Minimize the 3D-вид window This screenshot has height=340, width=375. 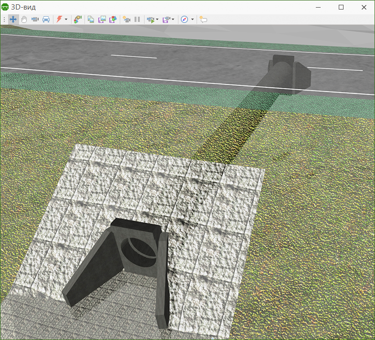(318, 7)
